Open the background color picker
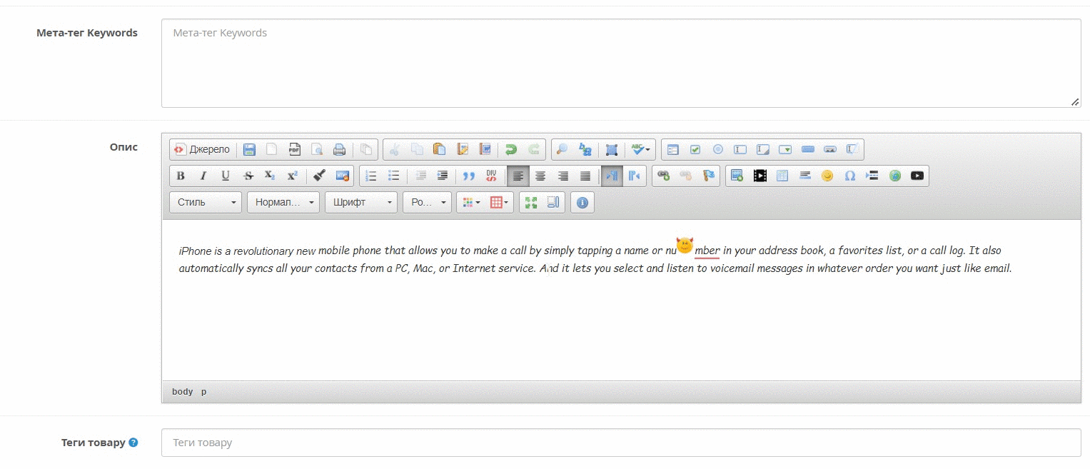The image size is (1090, 469). 500,203
